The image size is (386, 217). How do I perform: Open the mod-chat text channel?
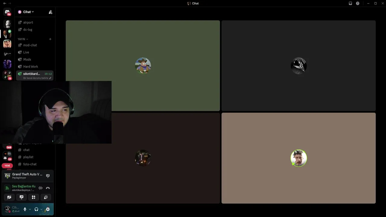click(x=35, y=45)
